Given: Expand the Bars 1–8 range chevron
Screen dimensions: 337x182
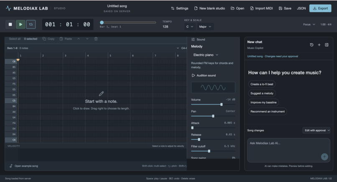Looking at the screenshot, I should [x=178, y=48].
